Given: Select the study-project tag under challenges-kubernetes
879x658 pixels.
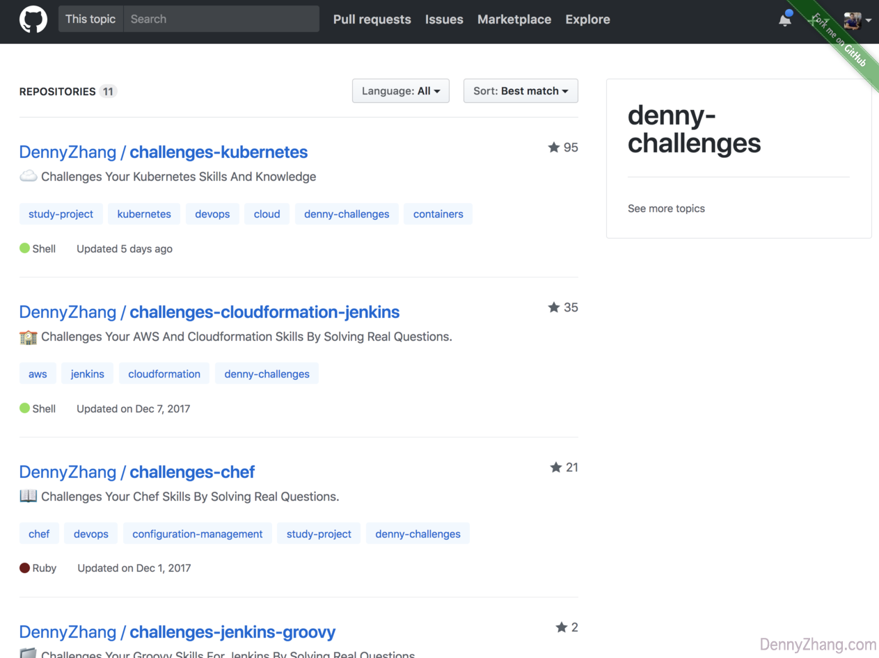Looking at the screenshot, I should pyautogui.click(x=61, y=214).
